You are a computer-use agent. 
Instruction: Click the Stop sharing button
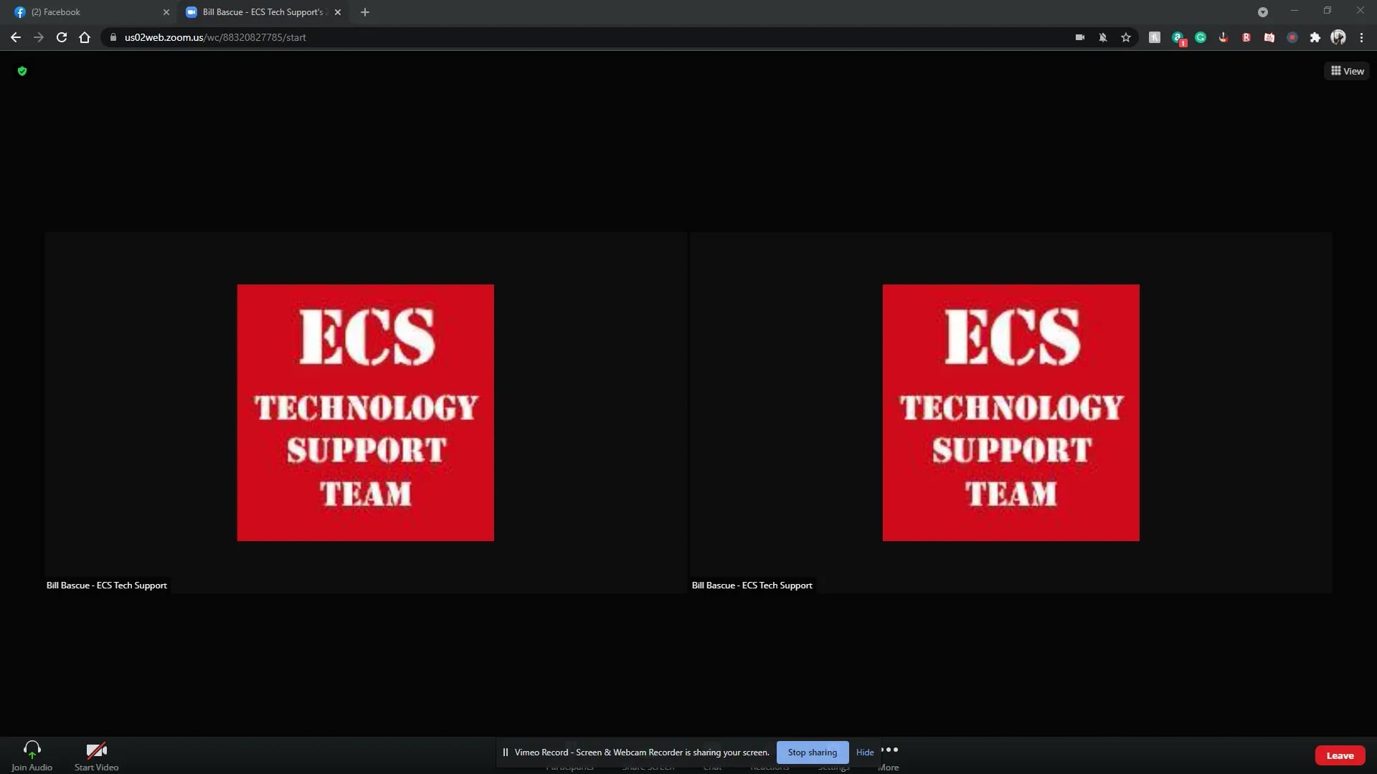812,752
